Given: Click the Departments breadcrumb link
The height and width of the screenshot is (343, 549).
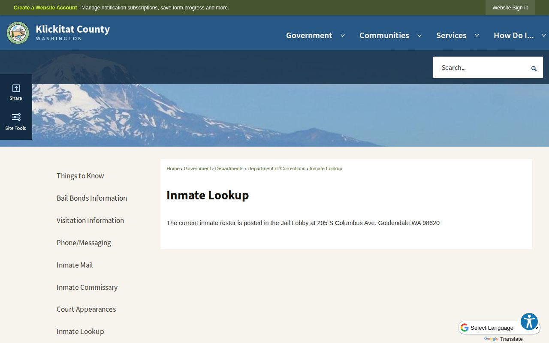Looking at the screenshot, I should click(229, 168).
